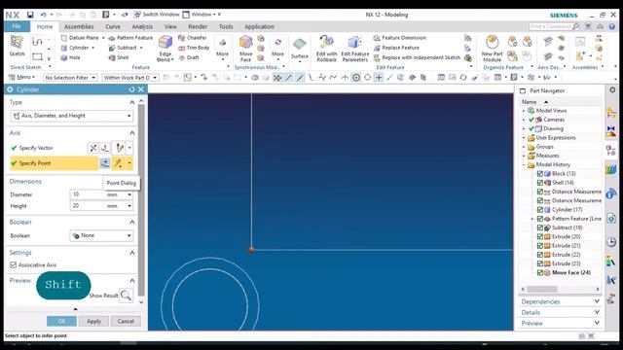Toggle the Associative Axis checkbox
Screen dimensions: 623x350
tap(13, 264)
